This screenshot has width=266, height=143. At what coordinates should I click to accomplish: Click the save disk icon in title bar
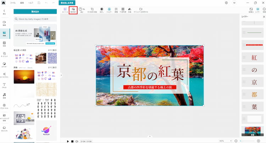click(x=39, y=3)
